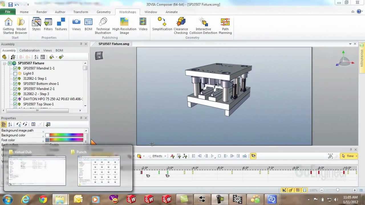Toggle the highlighted camera play mode button
This screenshot has width=365, height=205.
253,156
